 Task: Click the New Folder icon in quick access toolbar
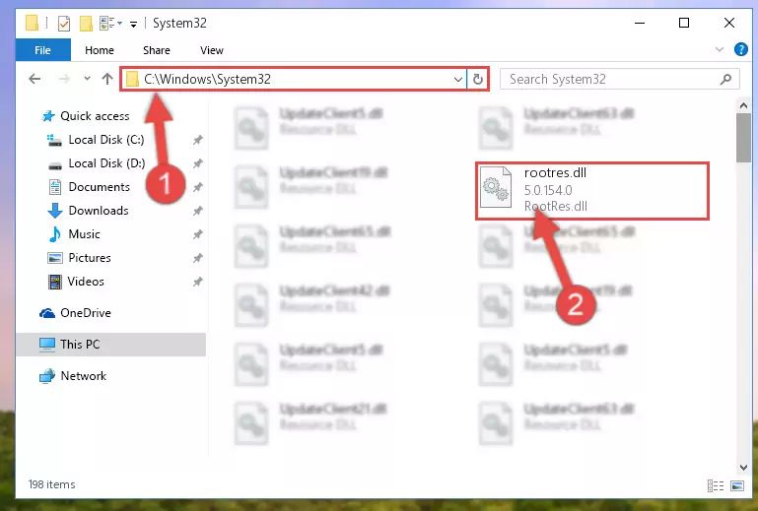[86, 24]
